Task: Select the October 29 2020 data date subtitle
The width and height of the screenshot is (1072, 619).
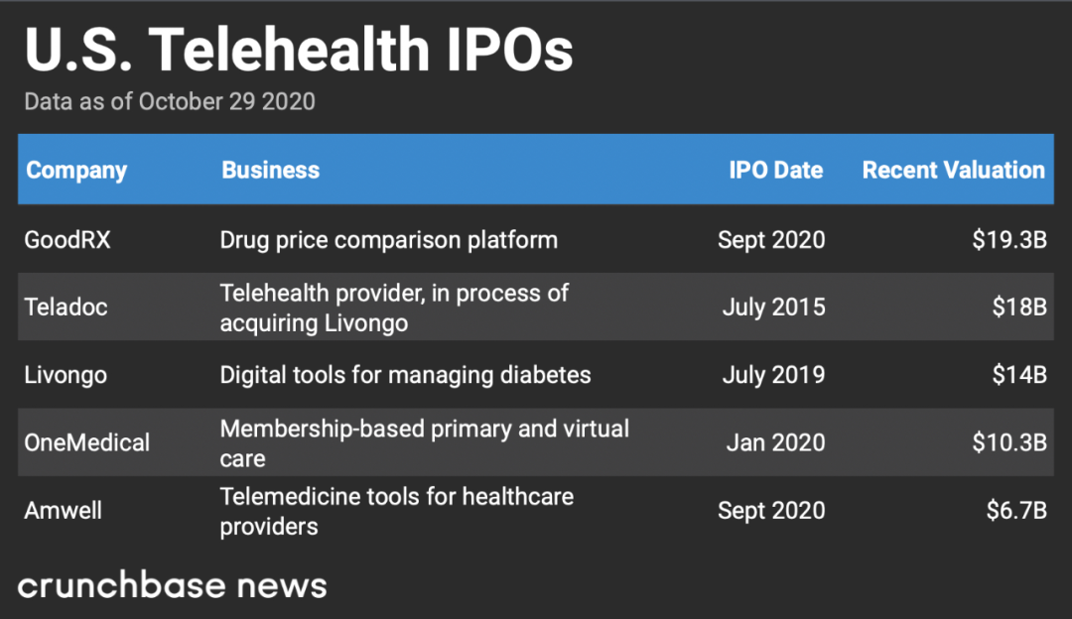Action: pyautogui.click(x=170, y=101)
